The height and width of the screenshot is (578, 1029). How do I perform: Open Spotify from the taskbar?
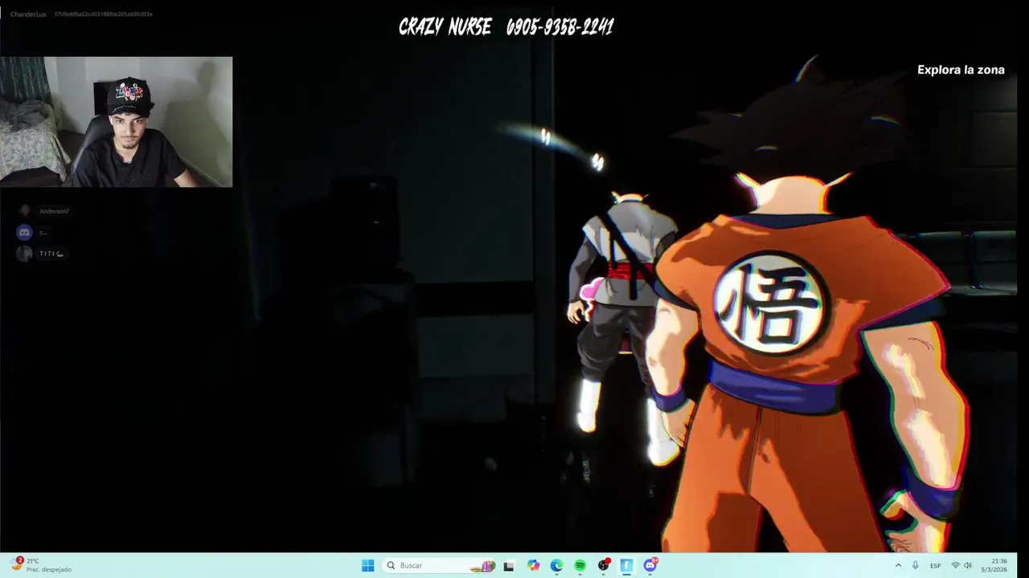(580, 565)
